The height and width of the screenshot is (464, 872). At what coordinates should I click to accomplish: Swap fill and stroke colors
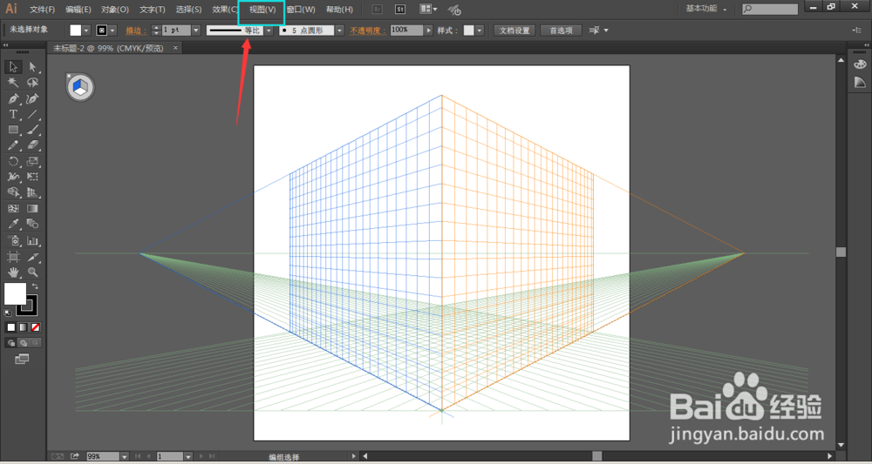pyautogui.click(x=35, y=286)
